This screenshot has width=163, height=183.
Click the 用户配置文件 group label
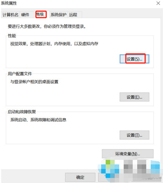(x=20, y=74)
